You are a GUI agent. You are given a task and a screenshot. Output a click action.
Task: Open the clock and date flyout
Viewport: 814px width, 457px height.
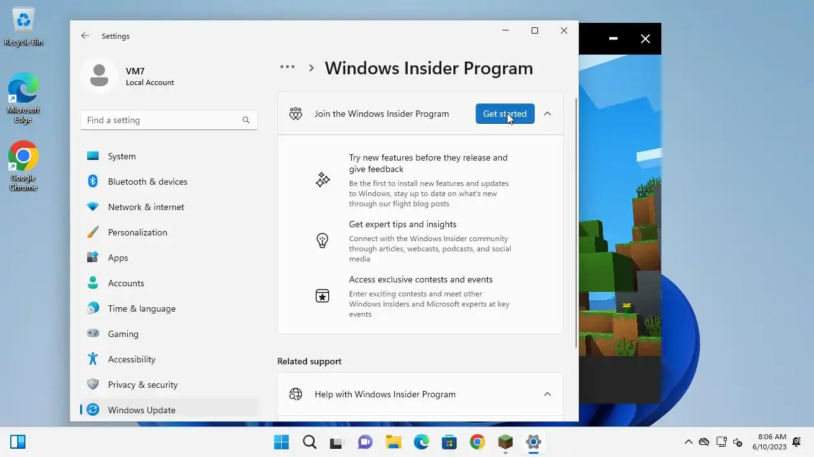coord(769,442)
